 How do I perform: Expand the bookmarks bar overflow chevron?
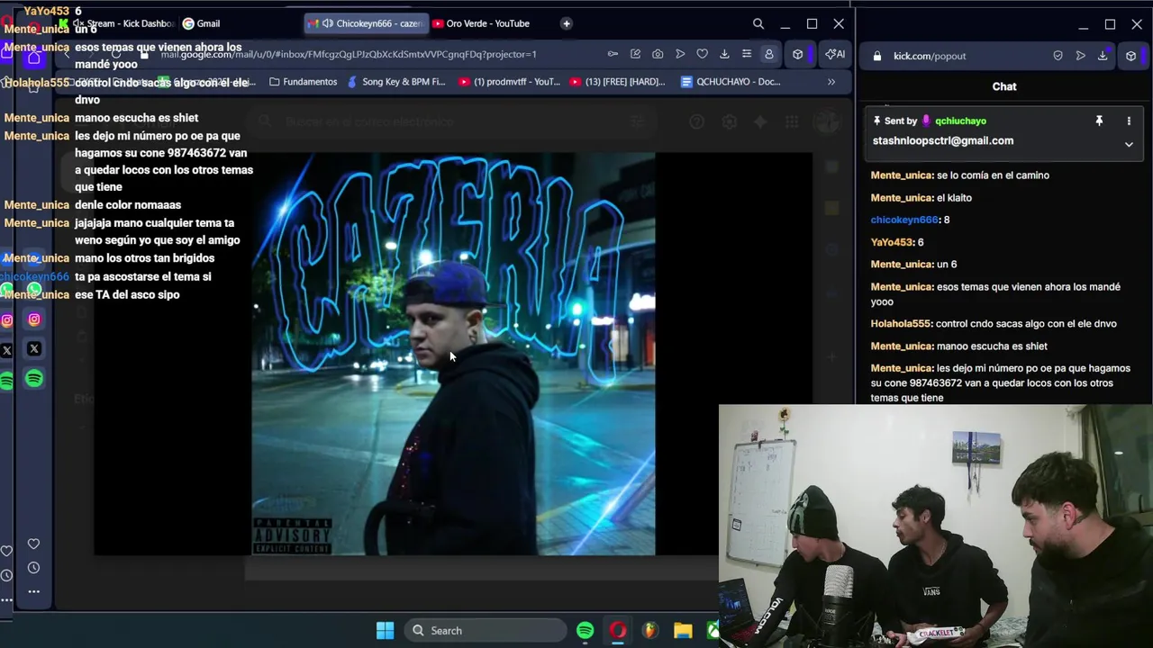click(x=831, y=82)
